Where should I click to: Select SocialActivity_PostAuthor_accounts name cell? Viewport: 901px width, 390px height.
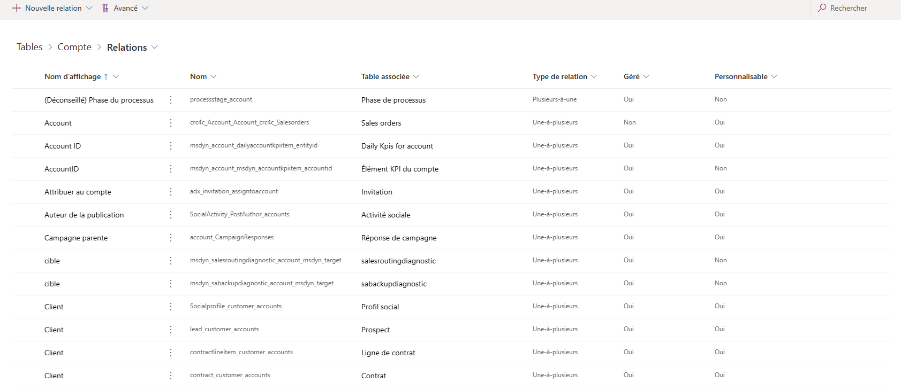[240, 214]
